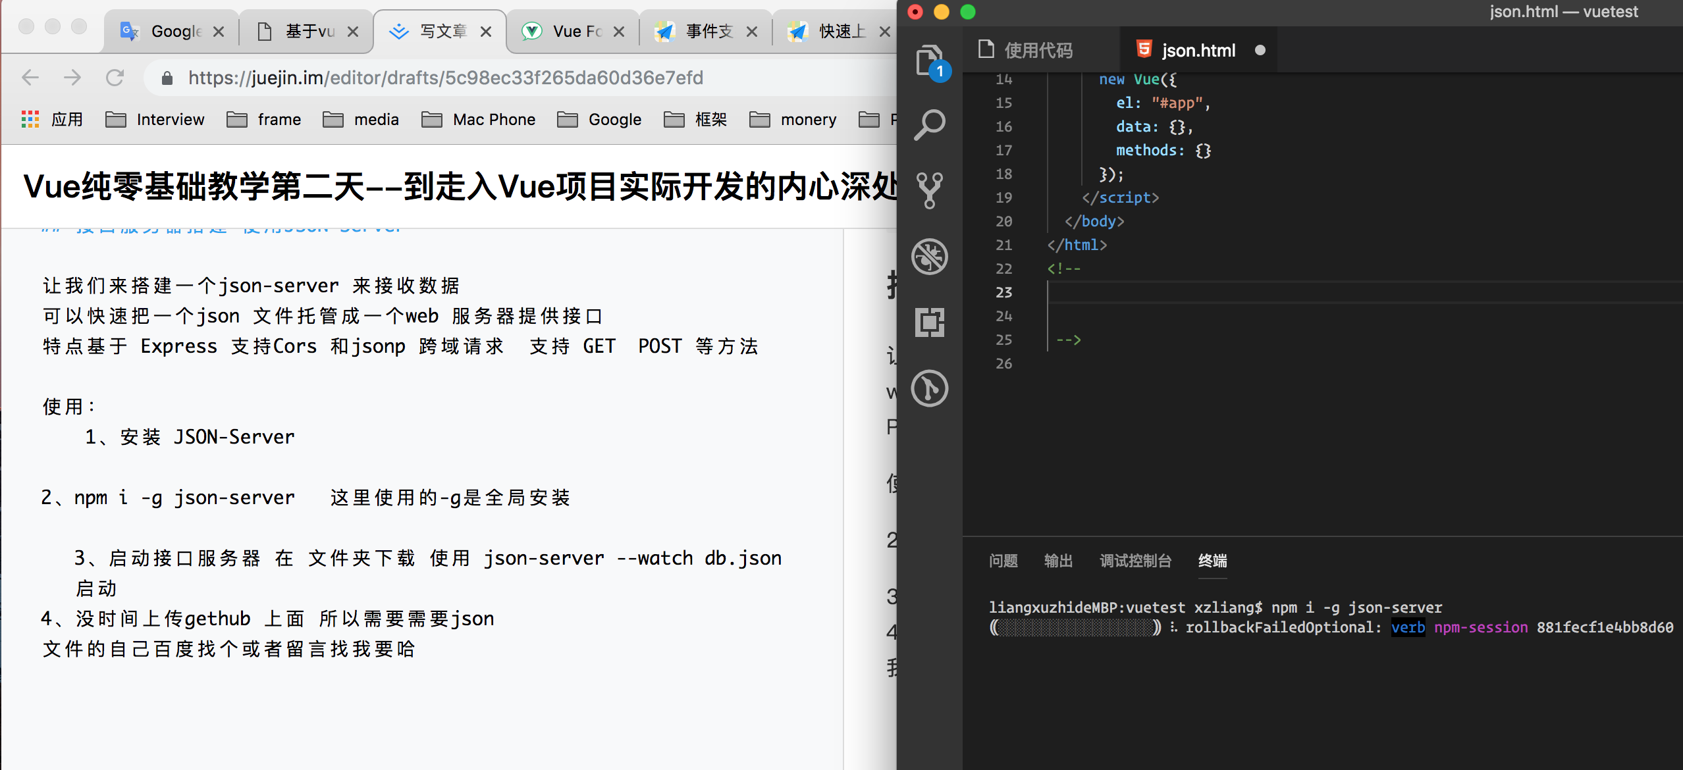This screenshot has height=770, width=1683.
Task: Open the VS Code Explorer files icon
Action: pyautogui.click(x=929, y=61)
